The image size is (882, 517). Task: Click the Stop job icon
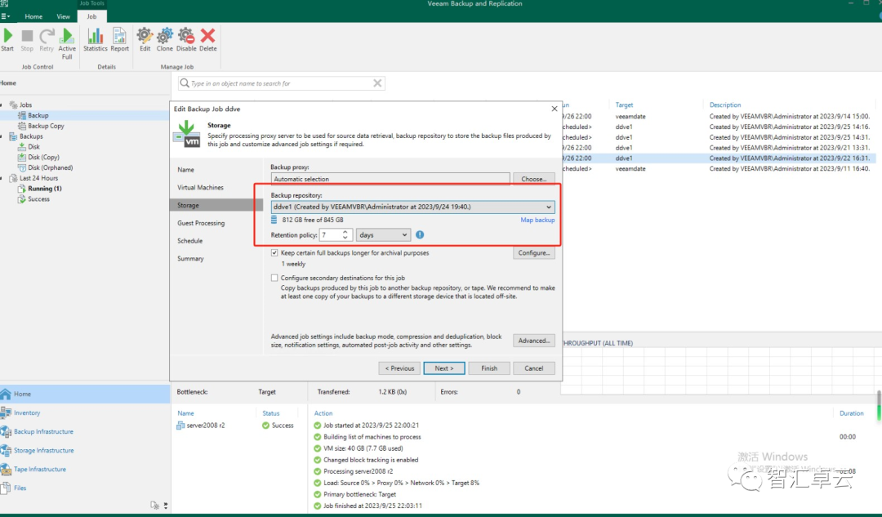(x=27, y=40)
